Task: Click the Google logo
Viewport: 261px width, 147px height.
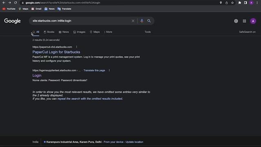Action: 13,21
